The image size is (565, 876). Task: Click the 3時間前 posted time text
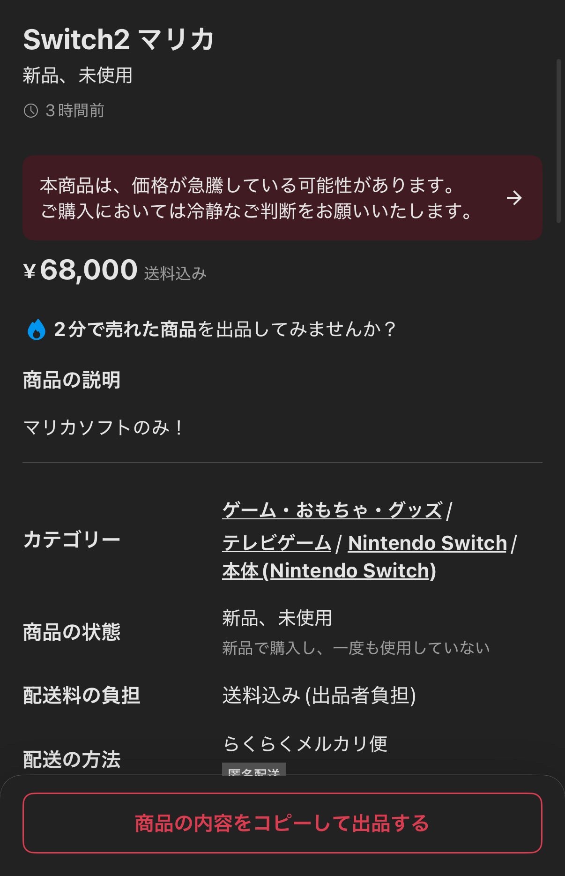click(x=75, y=111)
